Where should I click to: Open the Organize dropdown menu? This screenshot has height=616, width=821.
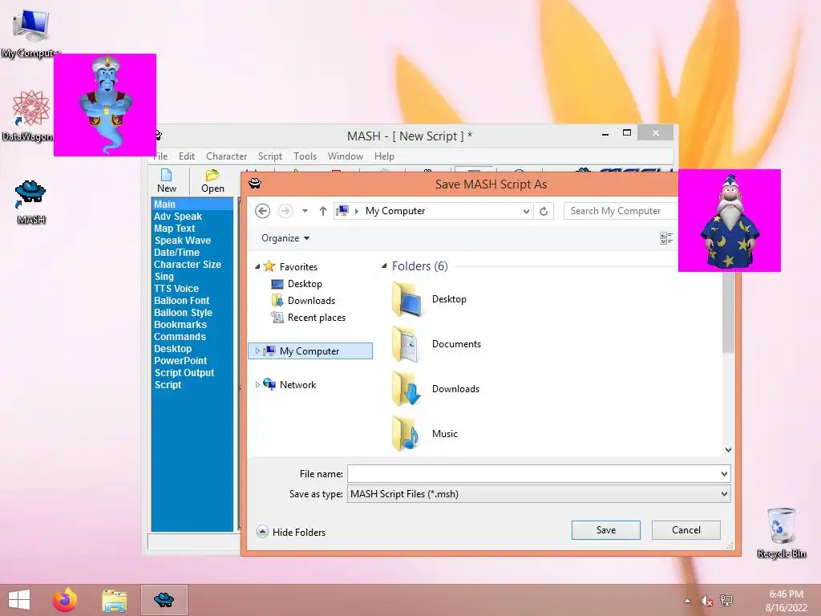pyautogui.click(x=285, y=238)
